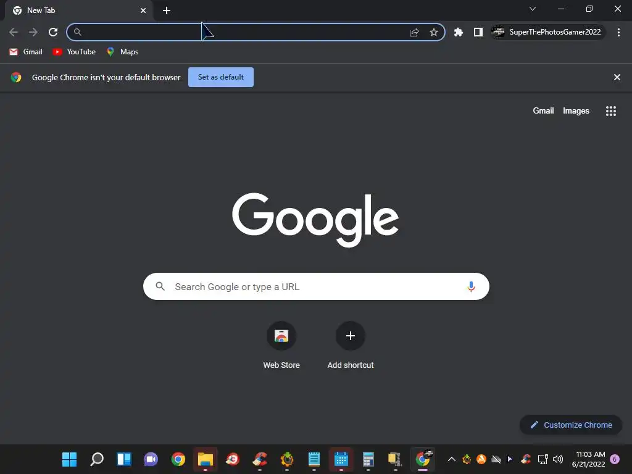Click the Google logo
The image size is (632, 474).
[315, 219]
